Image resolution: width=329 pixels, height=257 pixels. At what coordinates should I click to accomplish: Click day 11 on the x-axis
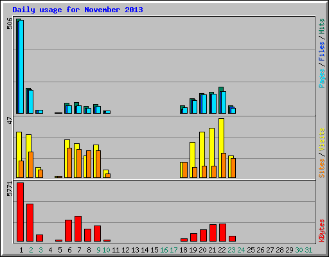click(116, 250)
